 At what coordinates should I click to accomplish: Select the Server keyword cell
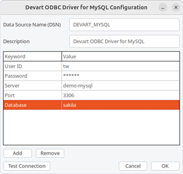(32, 85)
